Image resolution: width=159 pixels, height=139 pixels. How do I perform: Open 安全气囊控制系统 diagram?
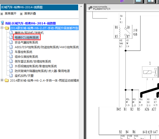click(x=26, y=42)
